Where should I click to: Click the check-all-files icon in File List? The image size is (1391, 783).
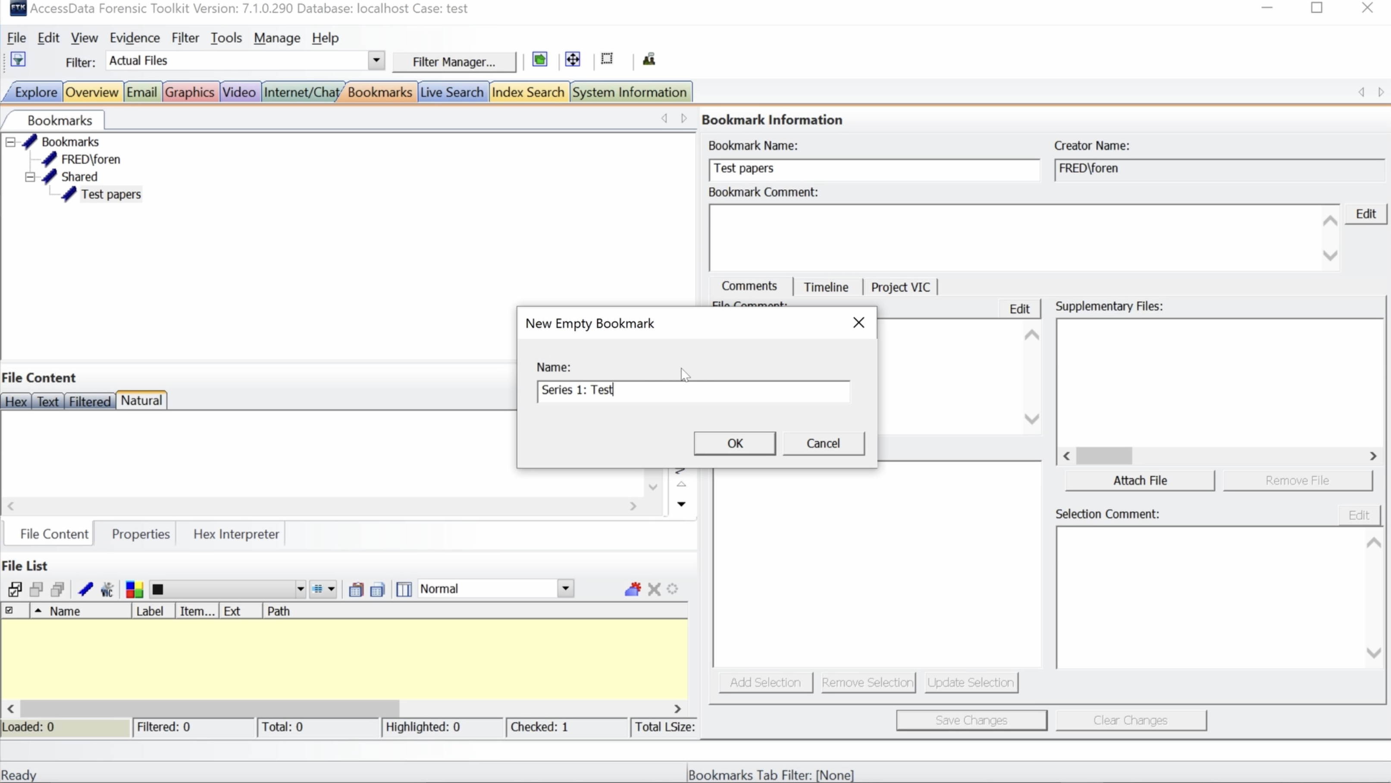pyautogui.click(x=15, y=589)
